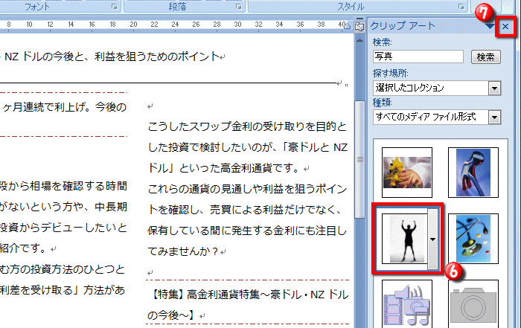Click the text ヶ月連続で利上げ。今後の
521x328 pixels.
(x=65, y=107)
